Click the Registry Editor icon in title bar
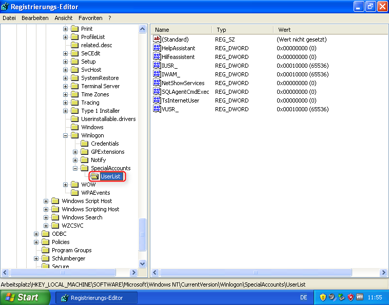 [x=5, y=7]
